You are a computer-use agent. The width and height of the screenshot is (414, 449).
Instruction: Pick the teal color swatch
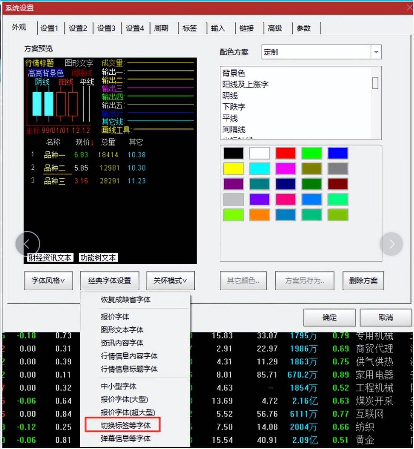click(259, 184)
